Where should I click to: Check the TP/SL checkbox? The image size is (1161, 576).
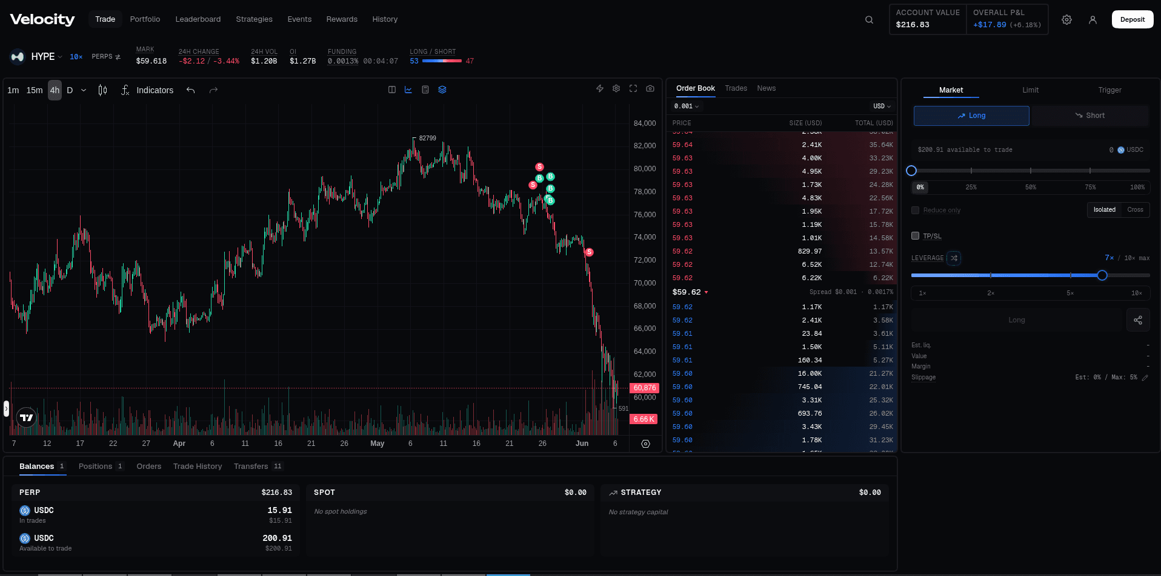point(916,236)
